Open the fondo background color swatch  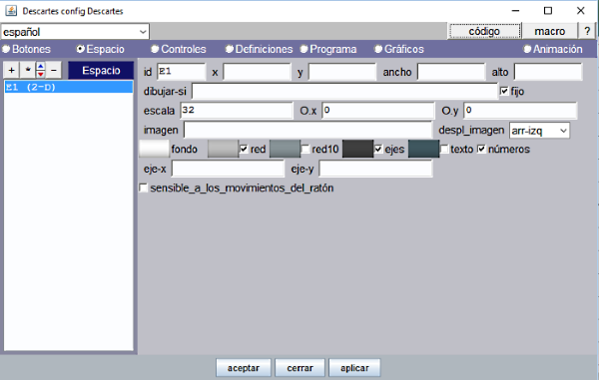(154, 150)
